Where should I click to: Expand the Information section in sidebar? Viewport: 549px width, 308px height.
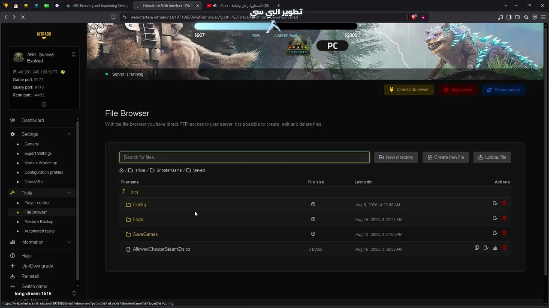[69, 242]
